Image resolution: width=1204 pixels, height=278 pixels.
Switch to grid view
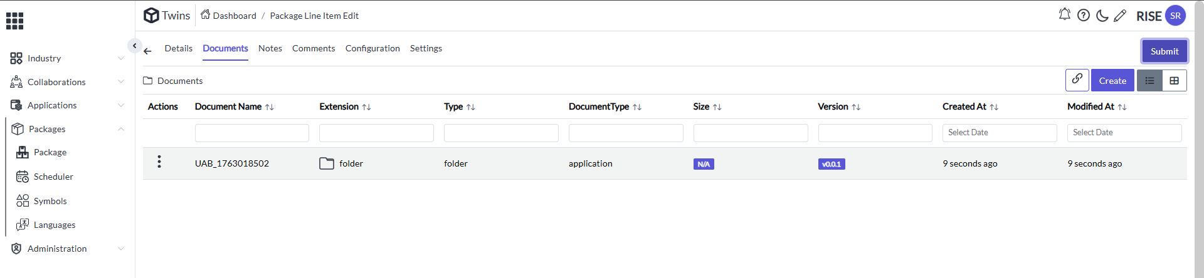click(1175, 81)
